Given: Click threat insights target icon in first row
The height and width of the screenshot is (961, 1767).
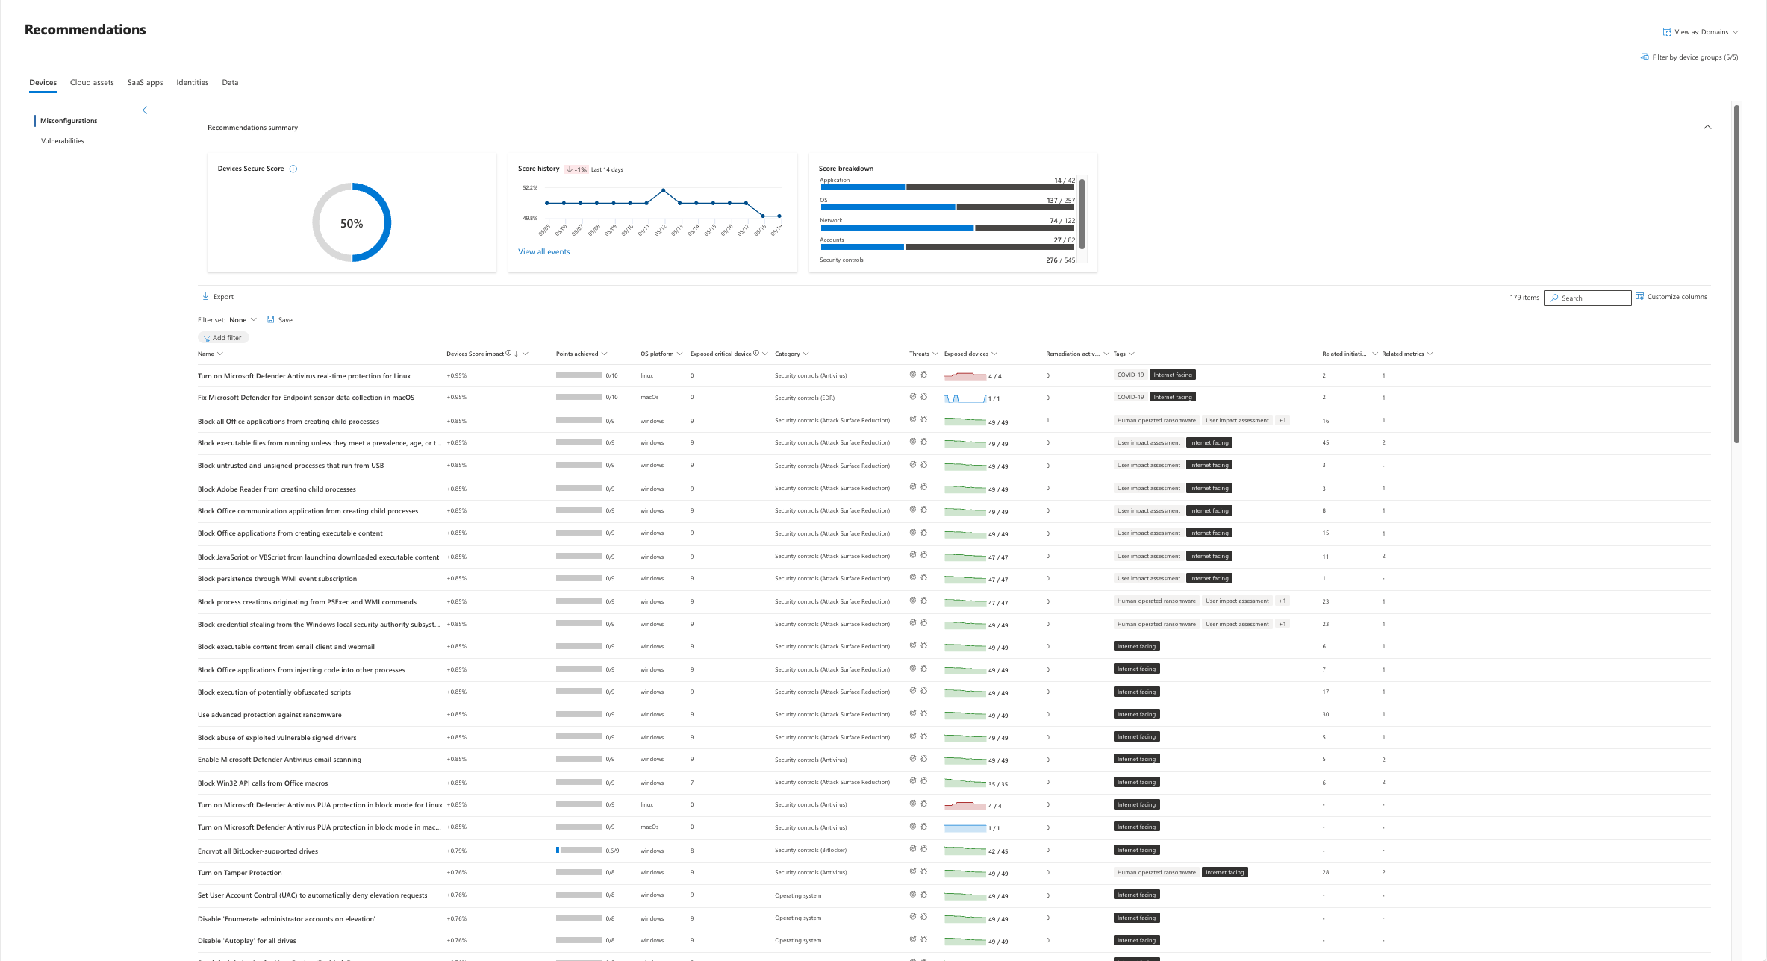Looking at the screenshot, I should tap(913, 375).
